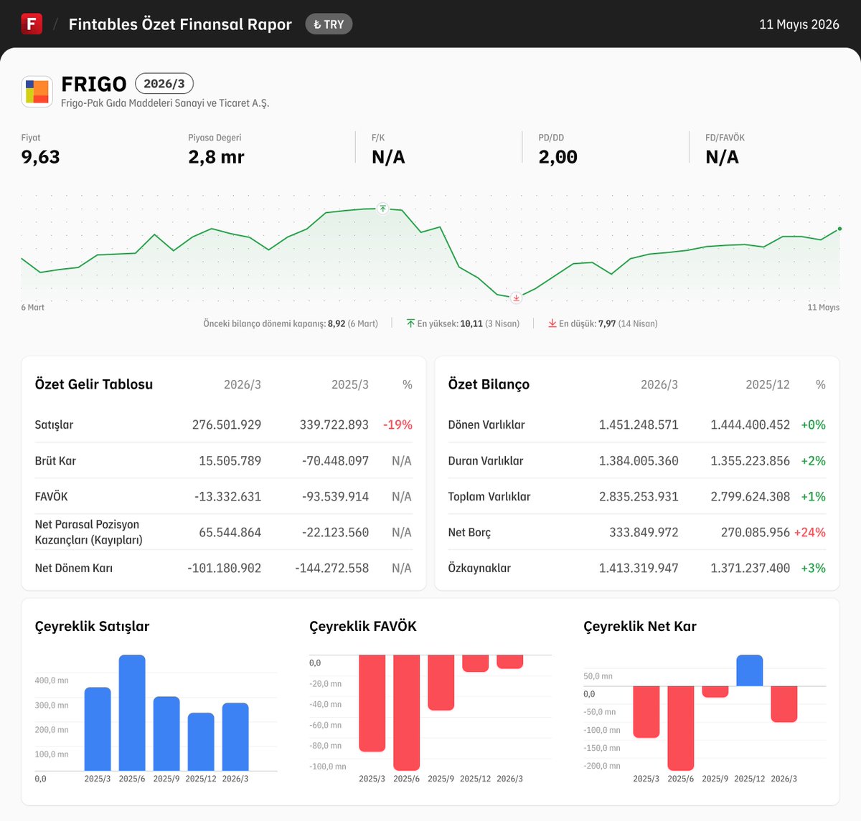Click the Satışlar change -19%
The width and height of the screenshot is (861, 821).
(397, 425)
